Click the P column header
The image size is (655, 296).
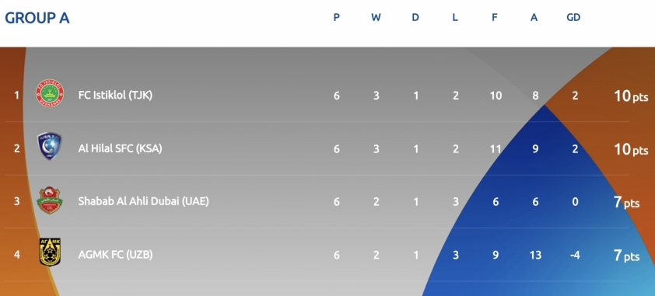coord(336,18)
